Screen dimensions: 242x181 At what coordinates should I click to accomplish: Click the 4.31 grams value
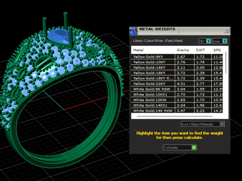tap(181, 83)
